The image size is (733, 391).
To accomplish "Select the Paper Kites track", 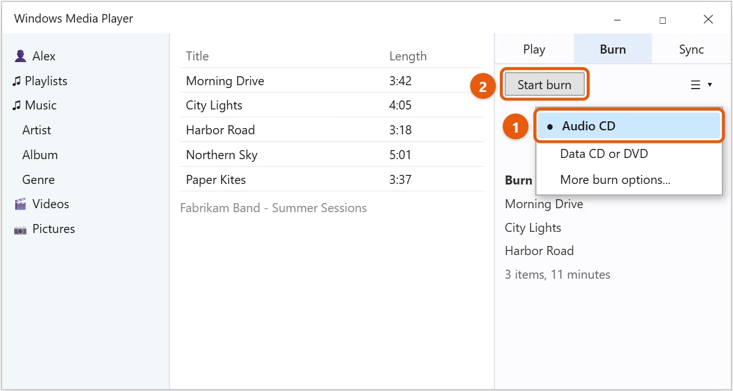I will pyautogui.click(x=332, y=180).
